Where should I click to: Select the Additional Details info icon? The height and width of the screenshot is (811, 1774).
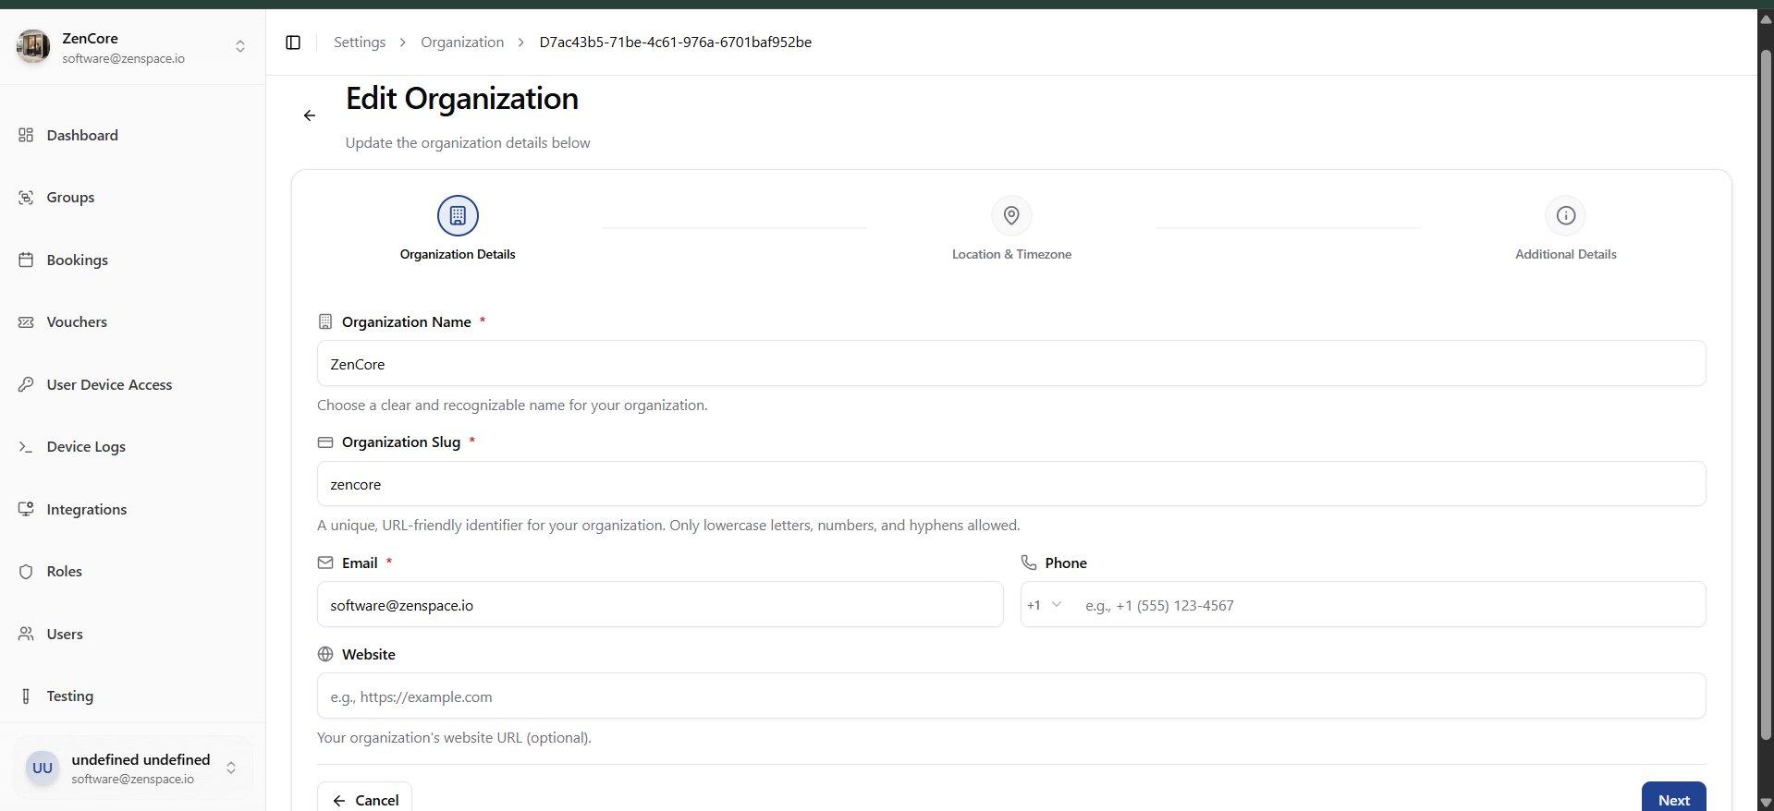tap(1565, 215)
